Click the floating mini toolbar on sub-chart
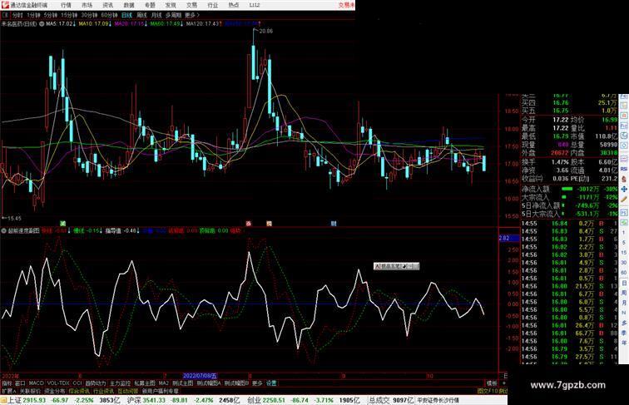This screenshot has width=629, height=405. point(396,266)
